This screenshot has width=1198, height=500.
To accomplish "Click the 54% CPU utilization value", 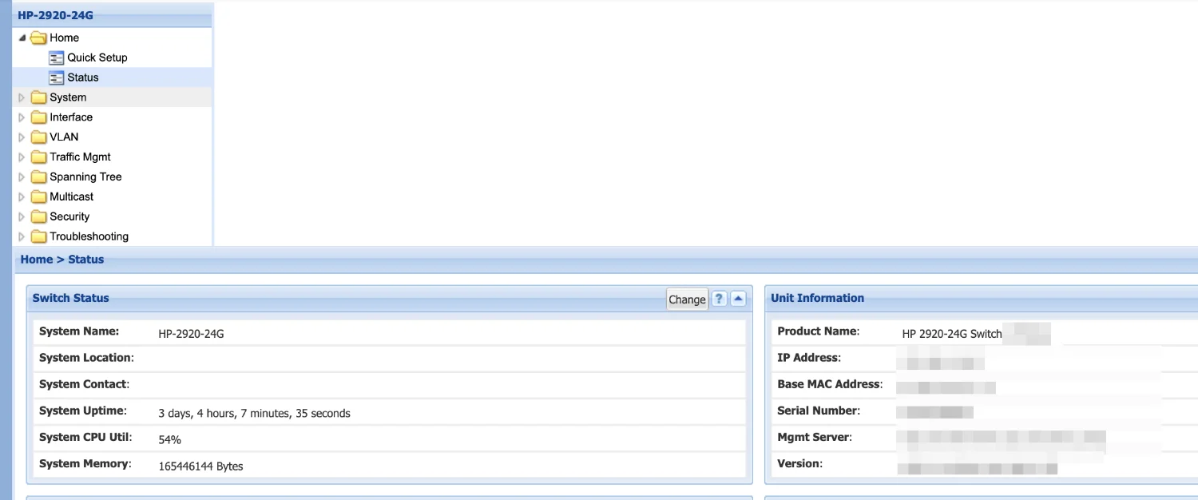I will (x=169, y=440).
